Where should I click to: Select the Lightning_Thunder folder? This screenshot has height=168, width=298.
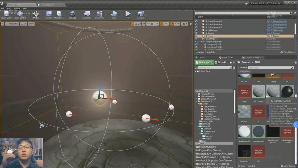coord(212,119)
